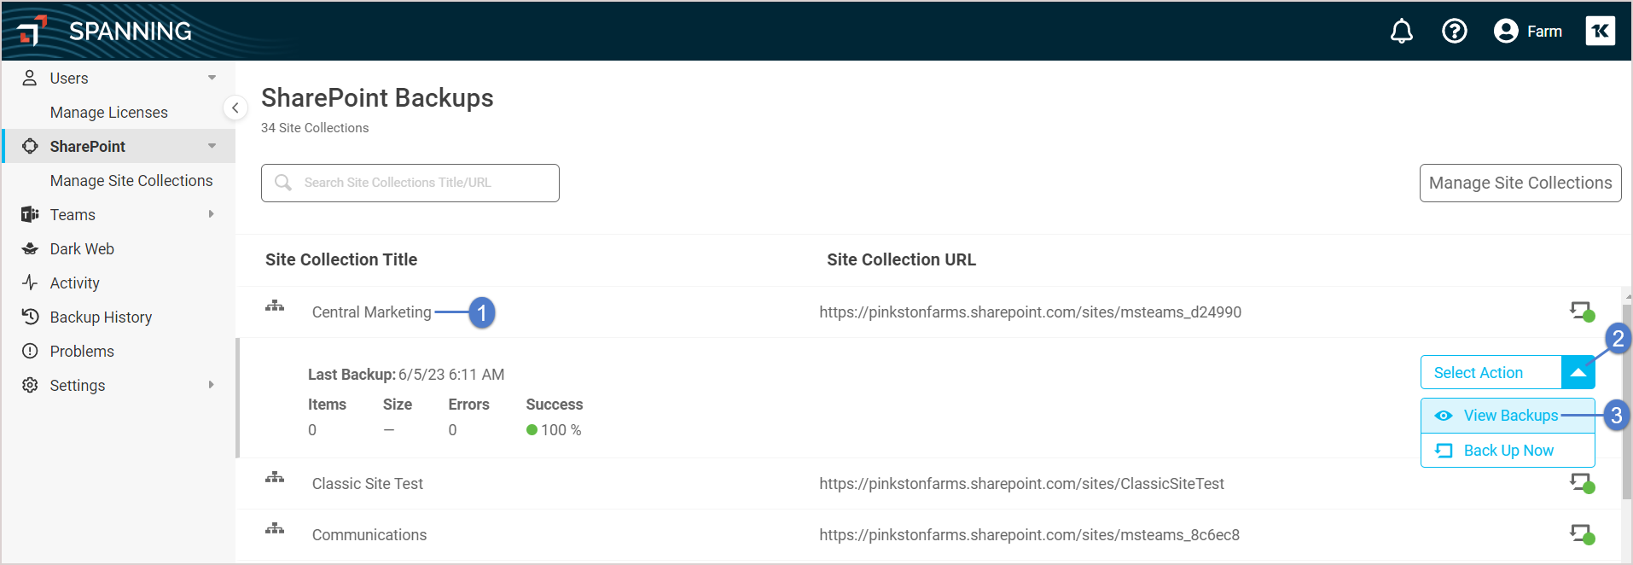Click the Manage Site Collections button
1633x565 pixels.
pyautogui.click(x=1520, y=183)
